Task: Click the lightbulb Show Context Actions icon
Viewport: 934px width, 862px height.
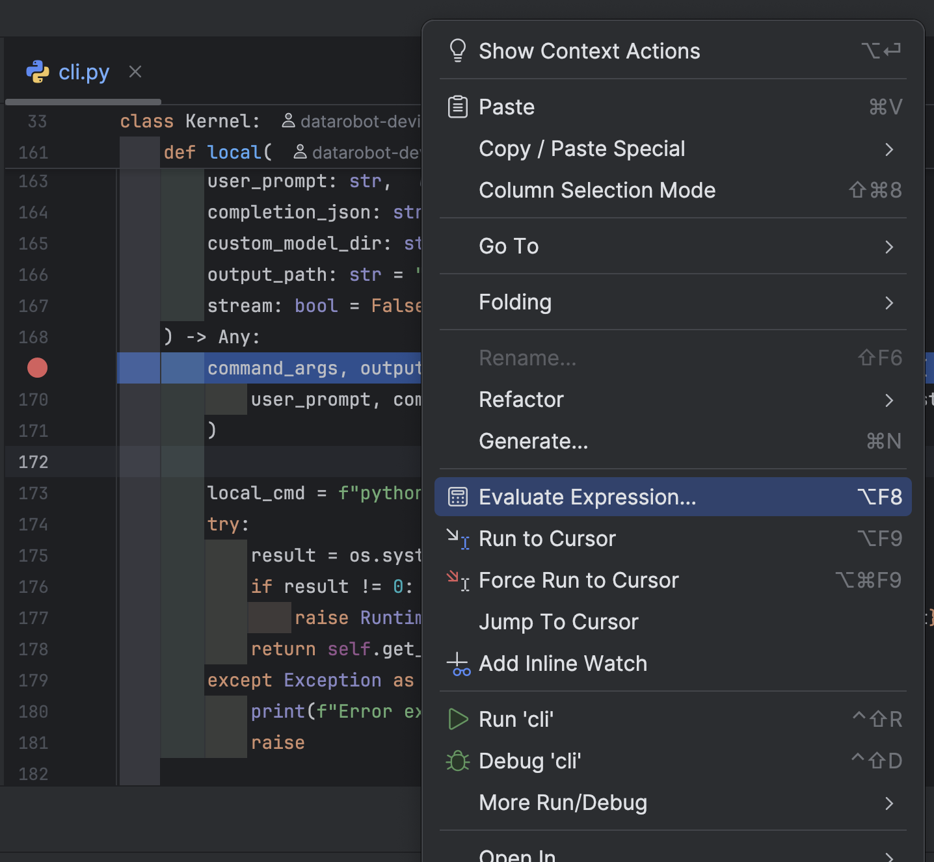Action: [x=458, y=51]
